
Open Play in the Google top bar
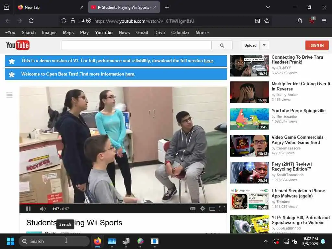coord(84,33)
